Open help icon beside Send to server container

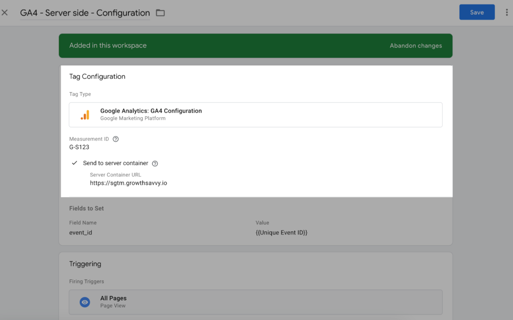point(155,164)
